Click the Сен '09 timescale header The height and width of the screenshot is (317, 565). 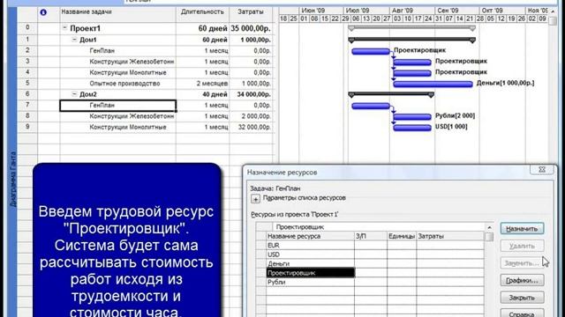click(x=457, y=11)
